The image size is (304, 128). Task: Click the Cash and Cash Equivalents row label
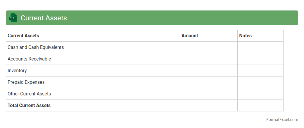click(36, 47)
